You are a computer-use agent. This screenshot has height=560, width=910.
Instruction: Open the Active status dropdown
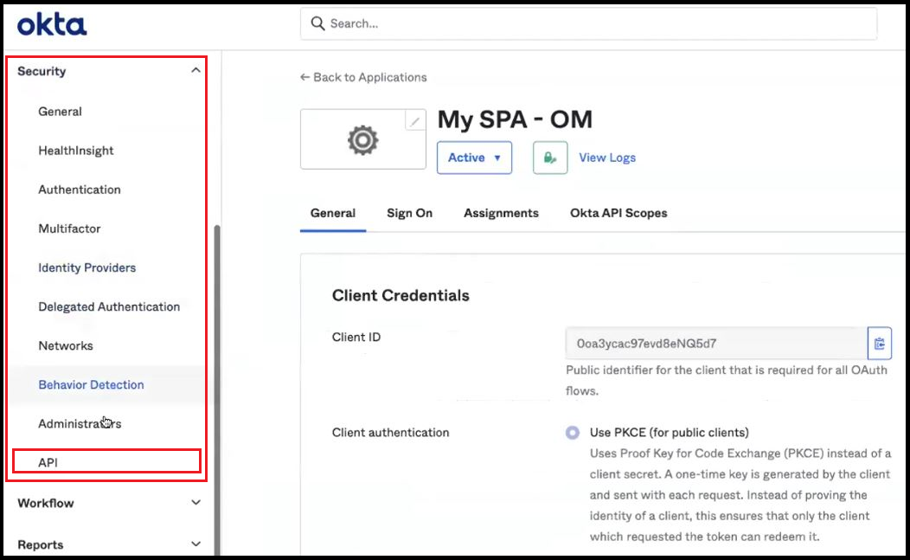point(474,158)
